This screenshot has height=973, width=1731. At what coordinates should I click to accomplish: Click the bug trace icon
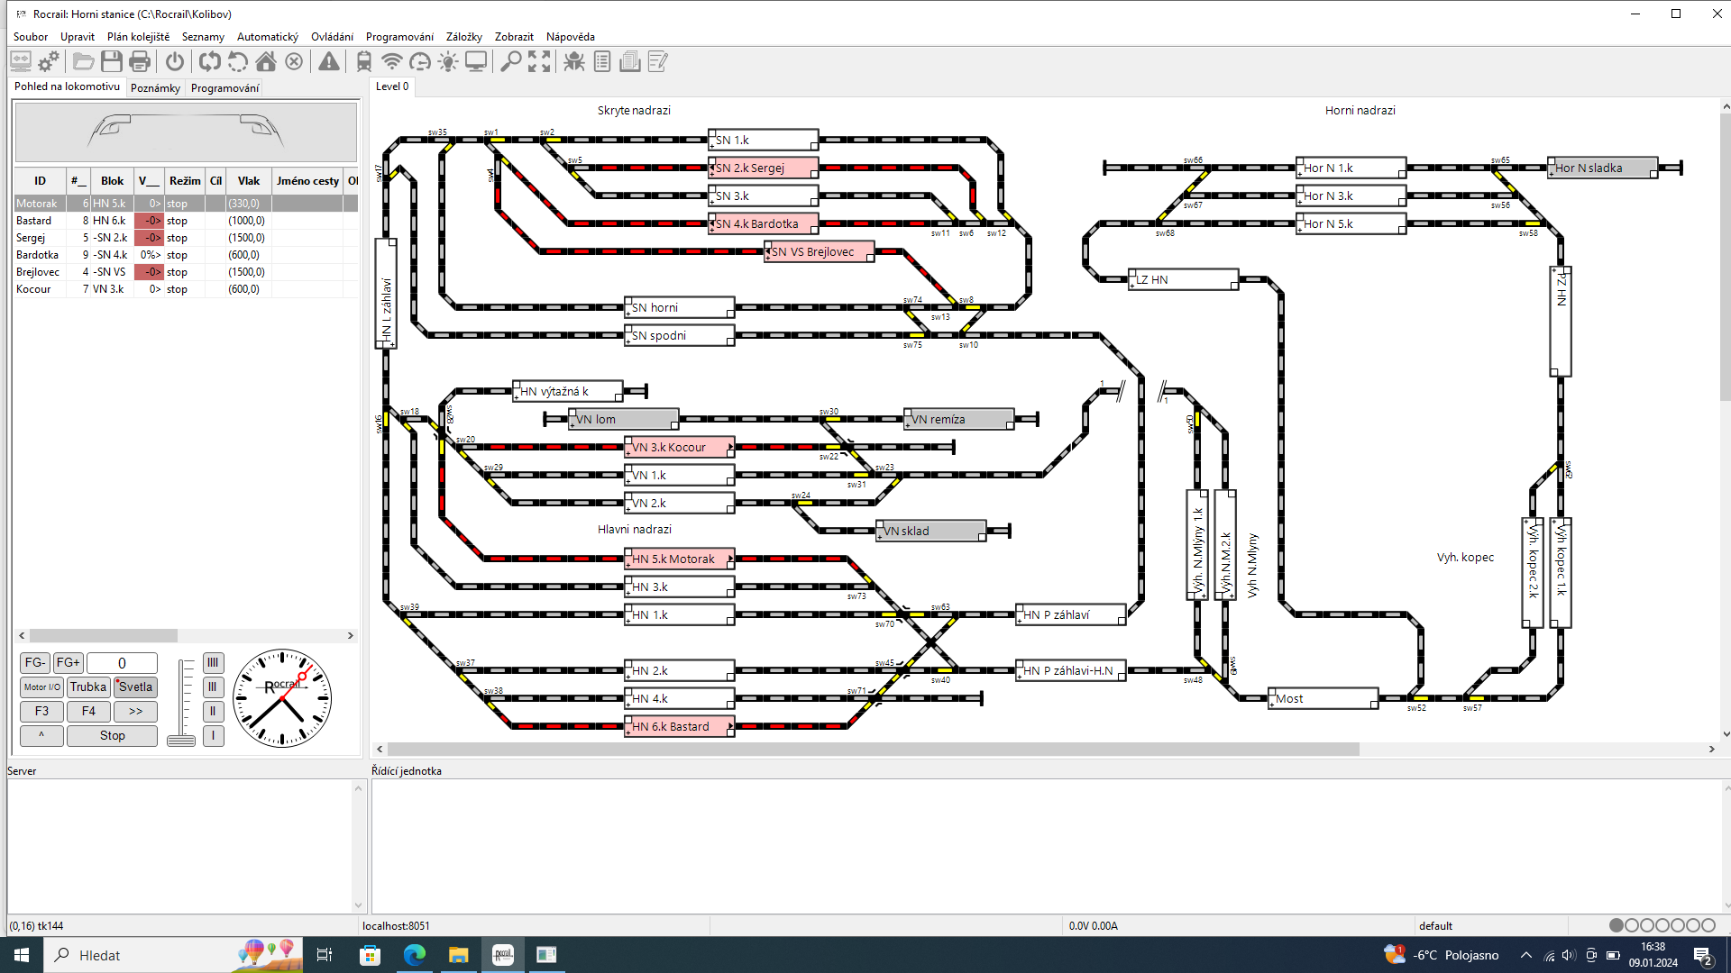[574, 61]
